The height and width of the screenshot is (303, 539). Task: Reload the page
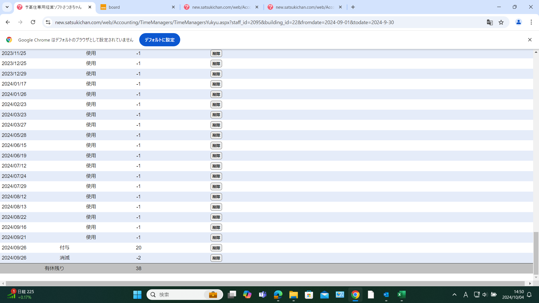33,22
